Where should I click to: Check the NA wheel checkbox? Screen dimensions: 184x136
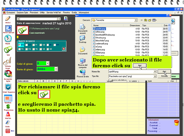click(55, 45)
